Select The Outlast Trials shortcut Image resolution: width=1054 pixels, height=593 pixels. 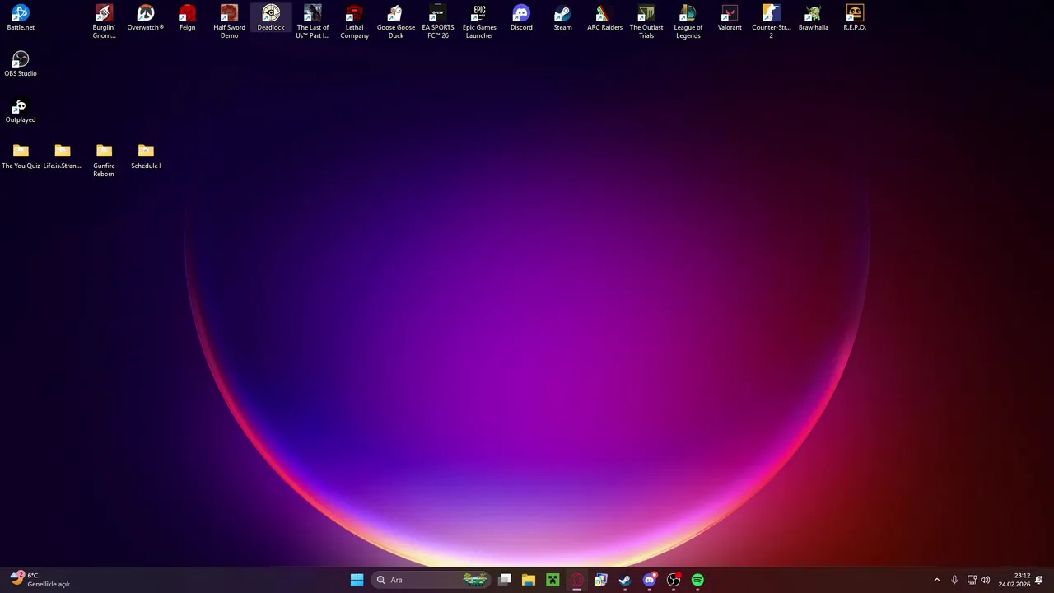(x=646, y=21)
